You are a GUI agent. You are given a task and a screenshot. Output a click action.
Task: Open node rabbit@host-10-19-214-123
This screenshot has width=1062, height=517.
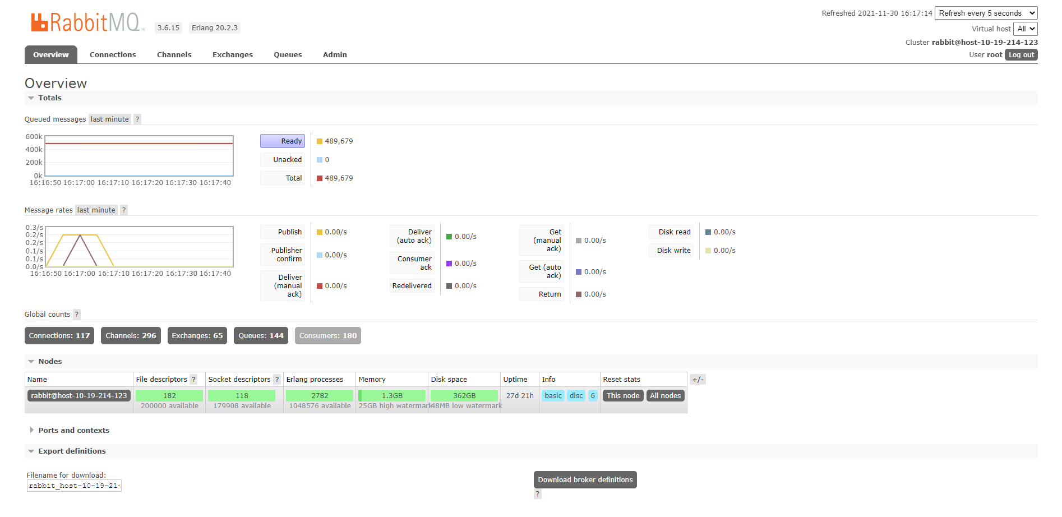point(79,396)
